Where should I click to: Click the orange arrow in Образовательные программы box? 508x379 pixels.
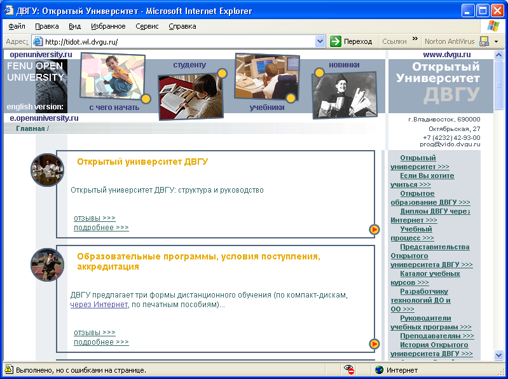click(374, 344)
